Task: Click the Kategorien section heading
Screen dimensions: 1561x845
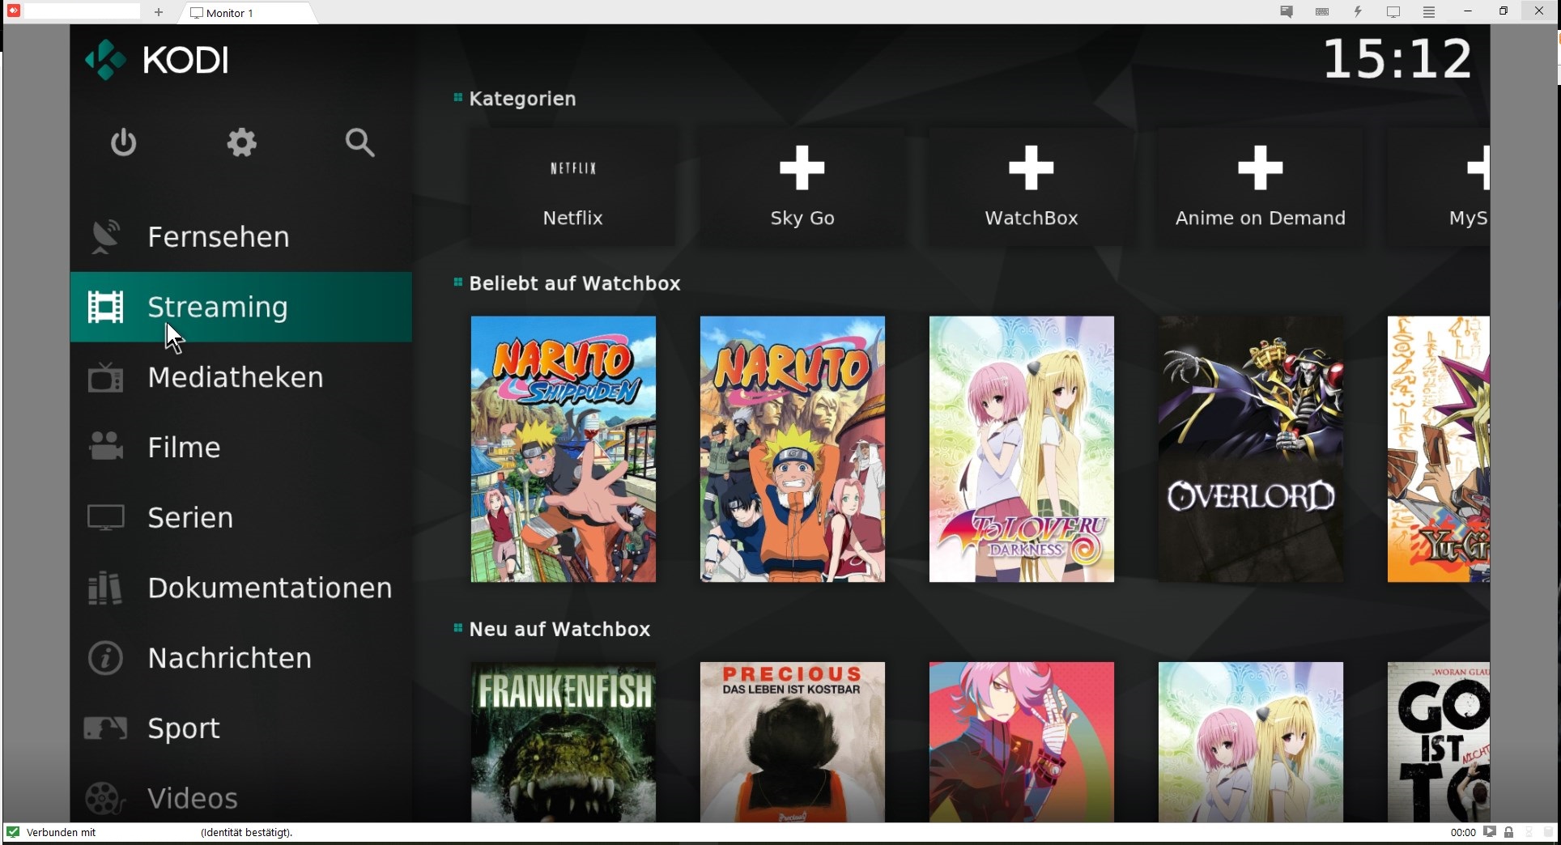Action: (522, 99)
